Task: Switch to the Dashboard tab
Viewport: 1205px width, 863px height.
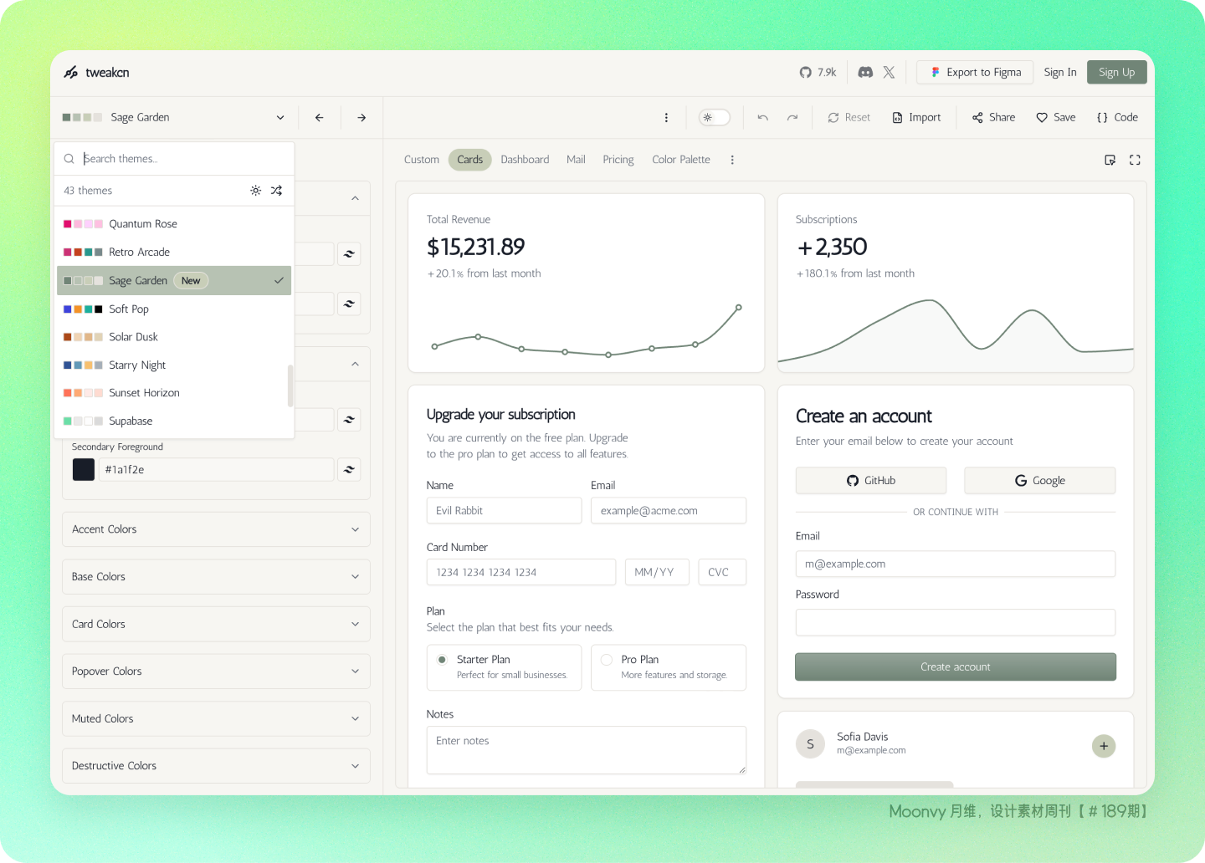Action: (x=525, y=160)
